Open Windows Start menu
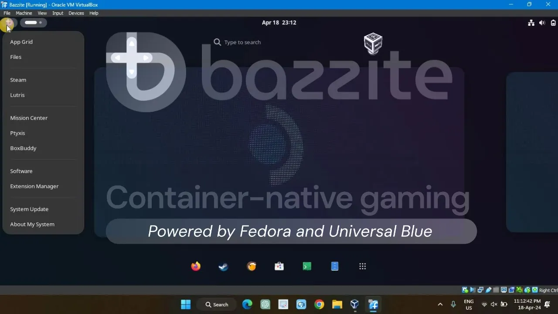558x314 pixels. pyautogui.click(x=186, y=304)
